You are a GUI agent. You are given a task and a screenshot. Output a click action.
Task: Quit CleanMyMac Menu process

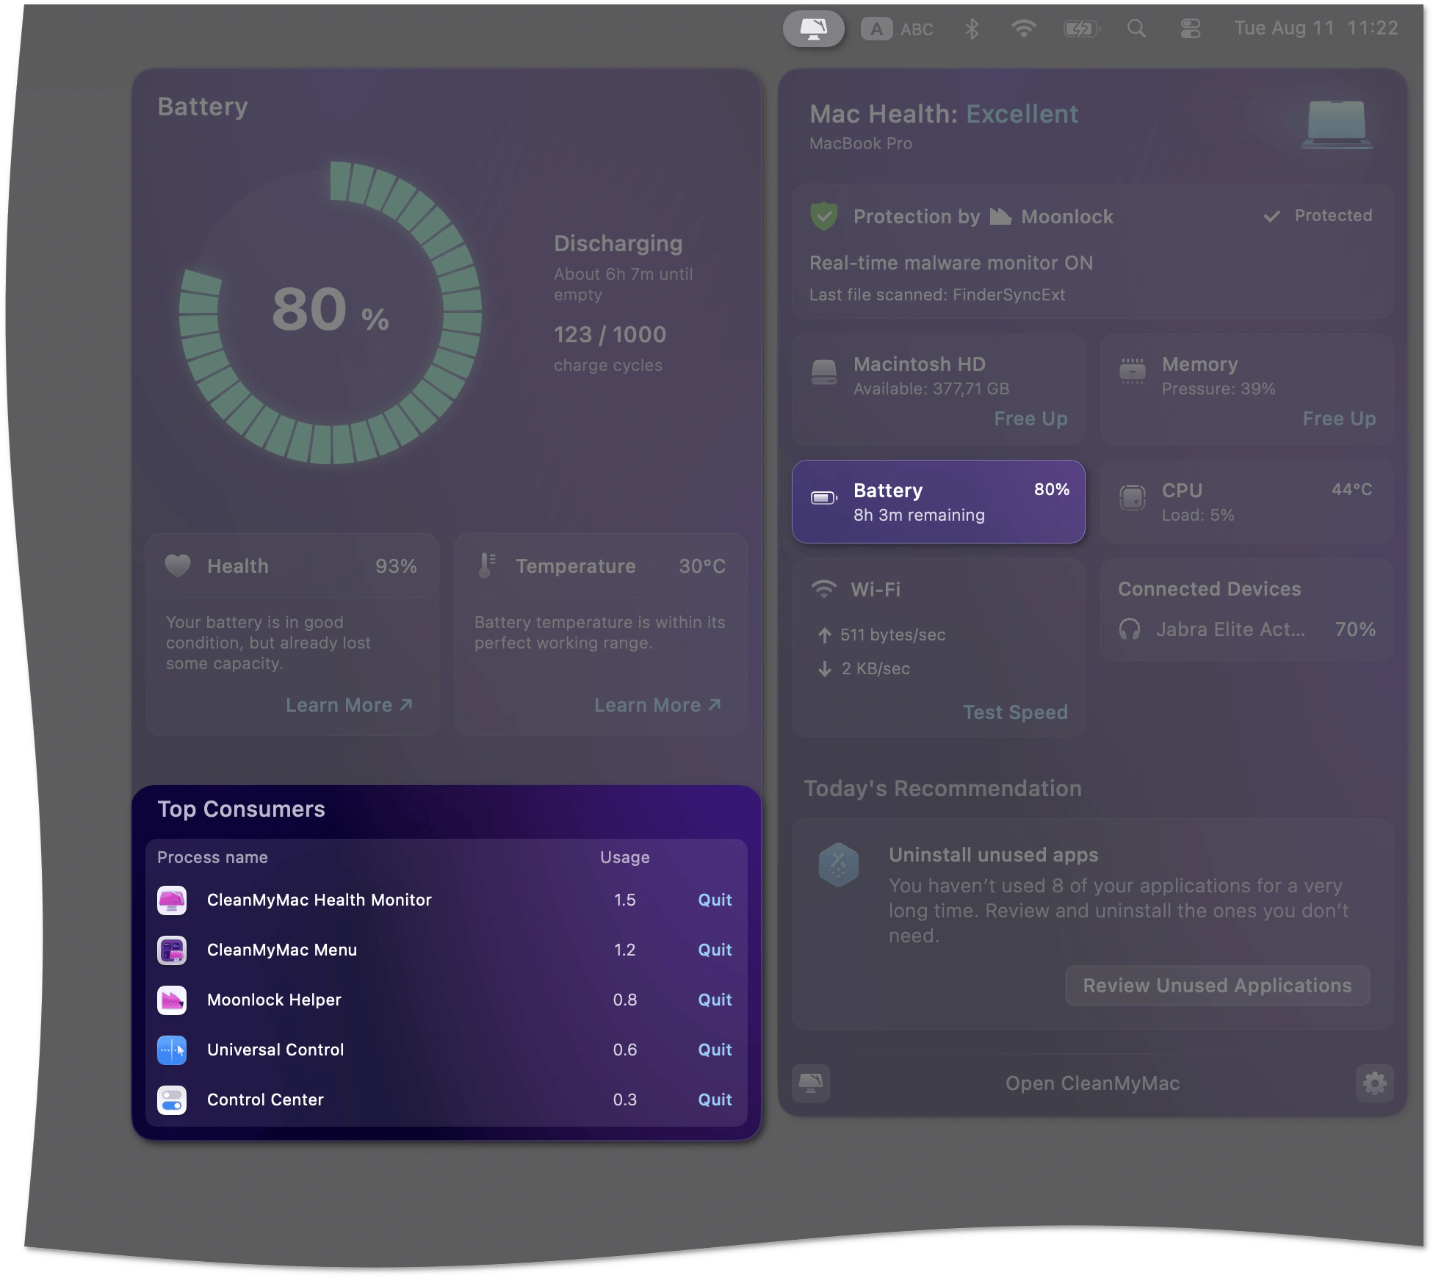pos(715,950)
